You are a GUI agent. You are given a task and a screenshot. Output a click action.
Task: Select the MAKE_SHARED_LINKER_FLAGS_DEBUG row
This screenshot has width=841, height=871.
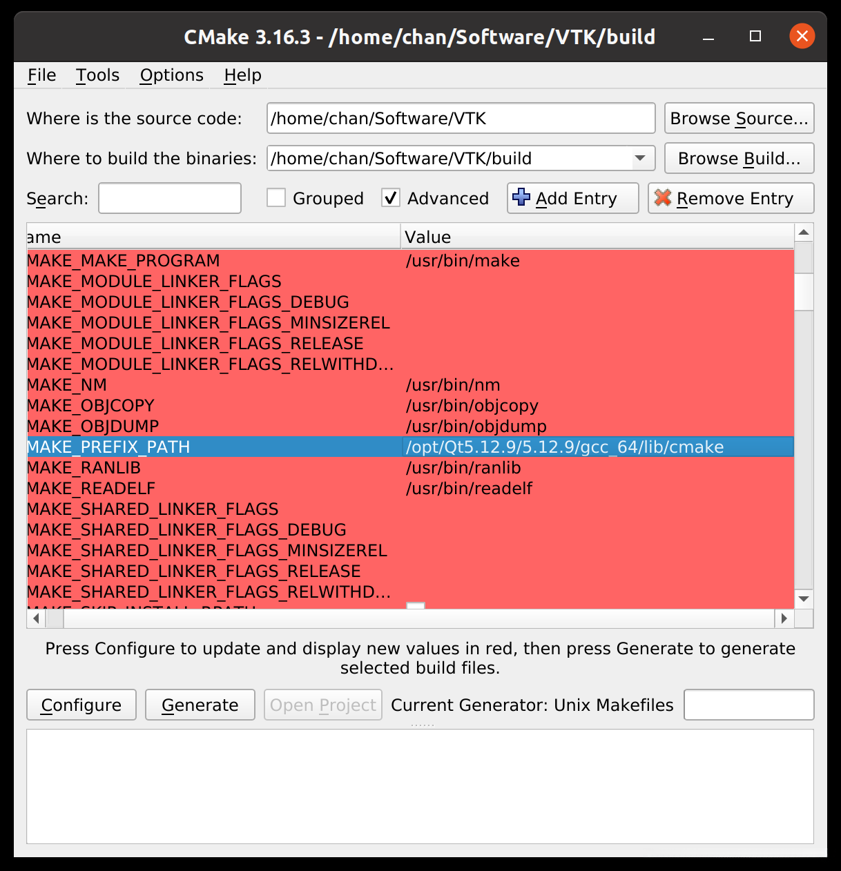(410, 529)
